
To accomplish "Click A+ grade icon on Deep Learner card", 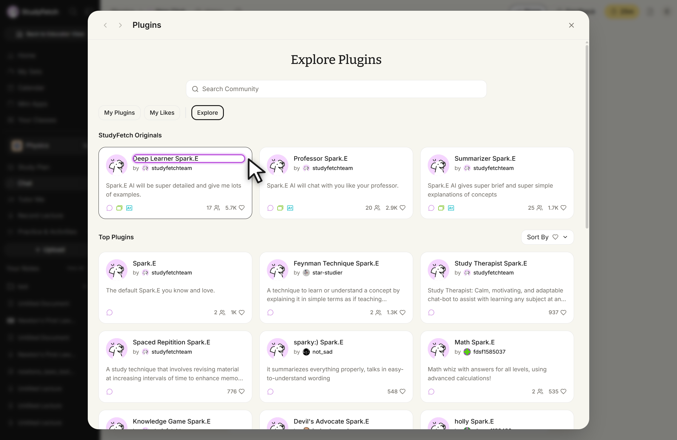I will click(129, 208).
